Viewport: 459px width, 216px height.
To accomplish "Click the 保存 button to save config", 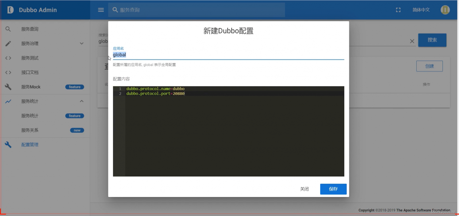I will point(333,189).
